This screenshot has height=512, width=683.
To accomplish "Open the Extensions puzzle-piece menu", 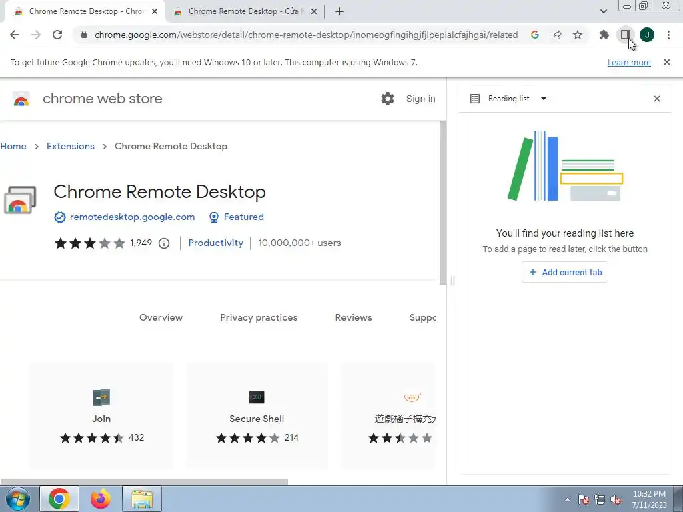I will coord(604,35).
